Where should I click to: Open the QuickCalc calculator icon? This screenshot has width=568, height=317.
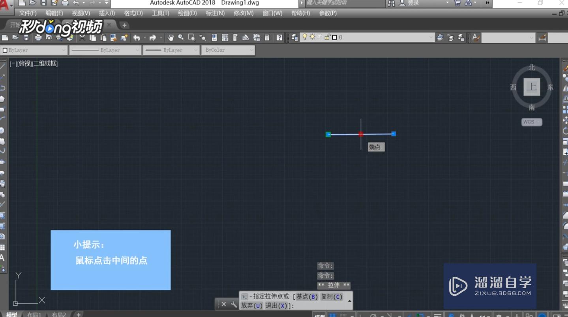(267, 38)
